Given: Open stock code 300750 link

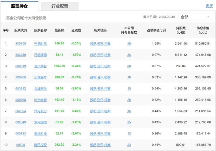Looking at the screenshot, I should click(x=20, y=43).
